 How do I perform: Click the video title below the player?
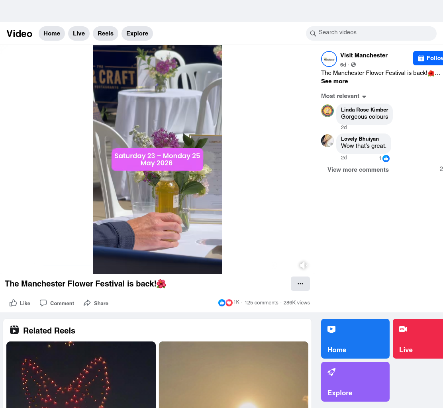point(85,284)
